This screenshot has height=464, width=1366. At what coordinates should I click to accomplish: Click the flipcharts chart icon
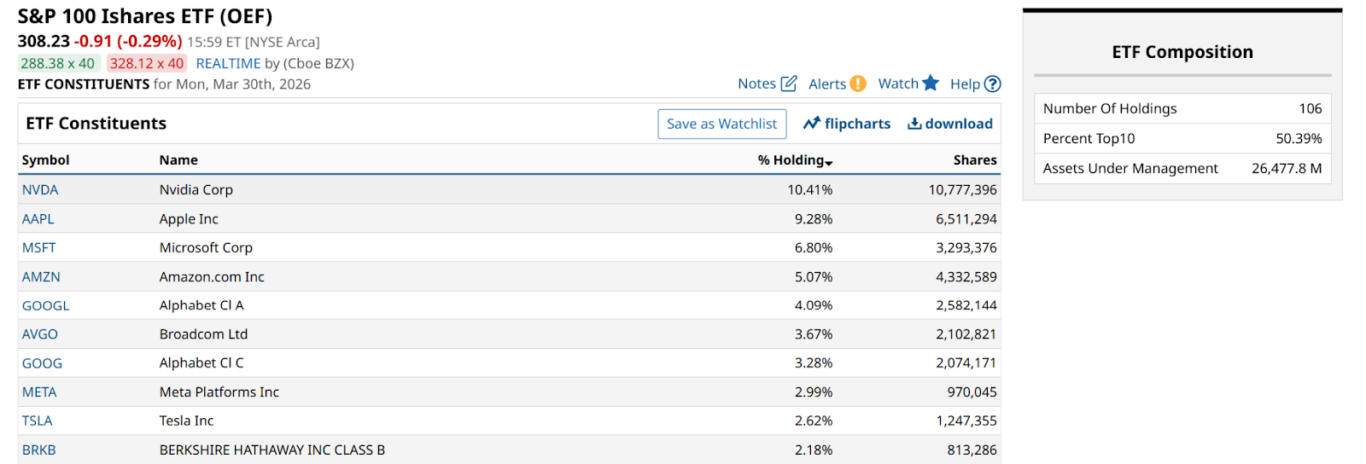point(811,124)
